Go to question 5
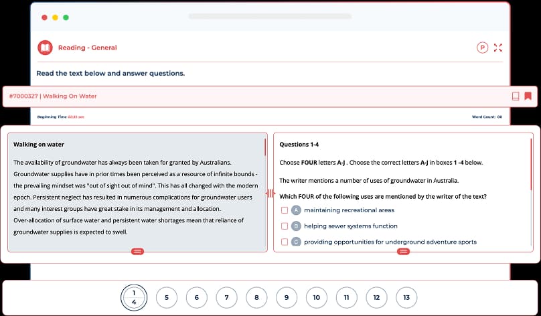The image size is (541, 316). (166, 297)
